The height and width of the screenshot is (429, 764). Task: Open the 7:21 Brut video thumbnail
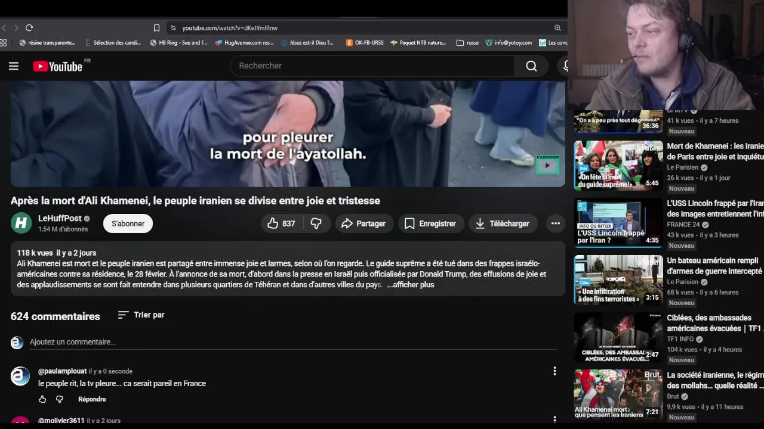(x=618, y=394)
